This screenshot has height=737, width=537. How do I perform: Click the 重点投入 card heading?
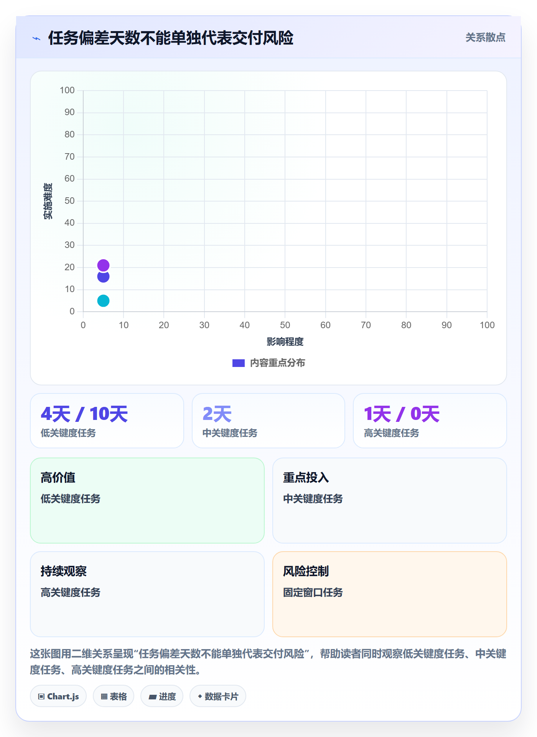pos(306,478)
